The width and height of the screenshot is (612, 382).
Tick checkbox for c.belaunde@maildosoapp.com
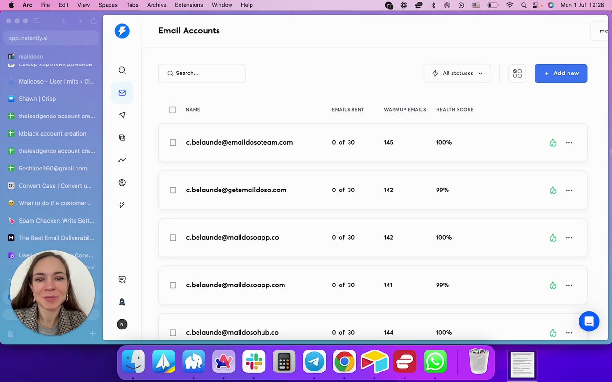pyautogui.click(x=173, y=285)
